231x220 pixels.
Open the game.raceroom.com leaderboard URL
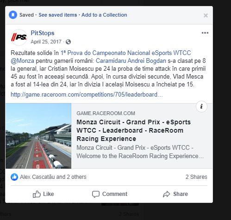coord(87,95)
